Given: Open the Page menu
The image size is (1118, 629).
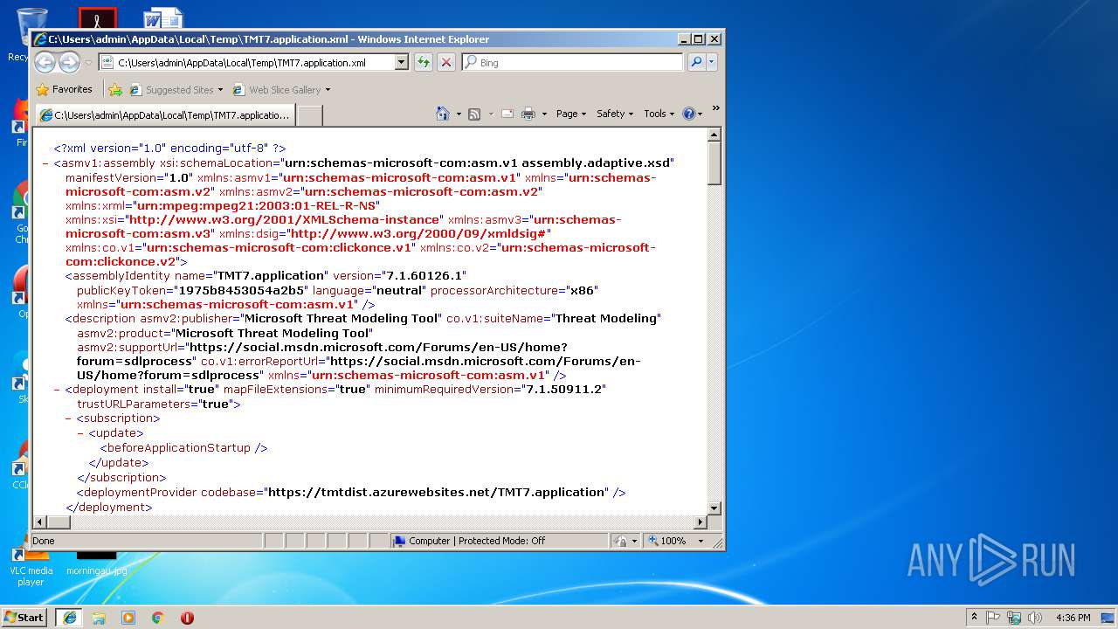Looking at the screenshot, I should (571, 114).
